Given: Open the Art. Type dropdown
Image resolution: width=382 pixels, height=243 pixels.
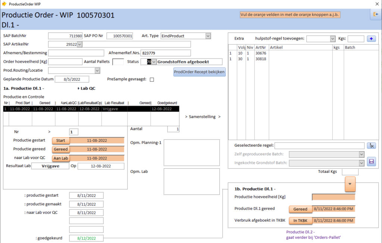Looking at the screenshot, I should pyautogui.click(x=208, y=36).
